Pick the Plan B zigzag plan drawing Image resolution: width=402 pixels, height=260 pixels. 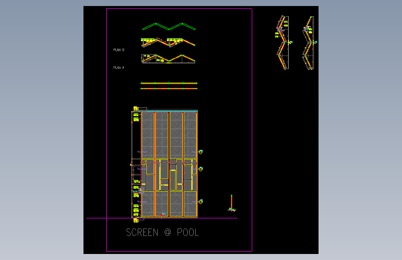click(168, 43)
